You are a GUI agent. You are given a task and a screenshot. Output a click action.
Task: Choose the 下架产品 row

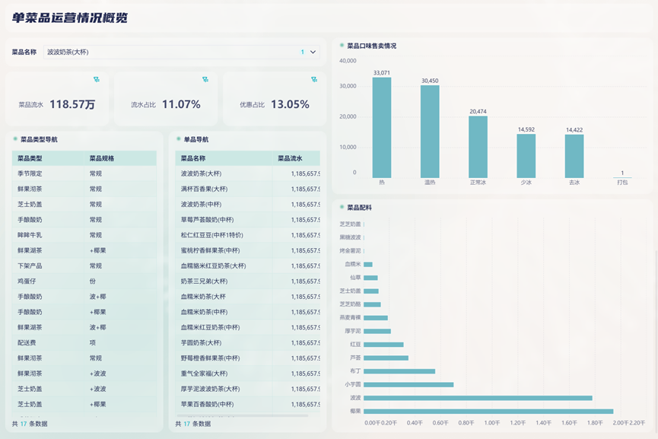pos(30,266)
